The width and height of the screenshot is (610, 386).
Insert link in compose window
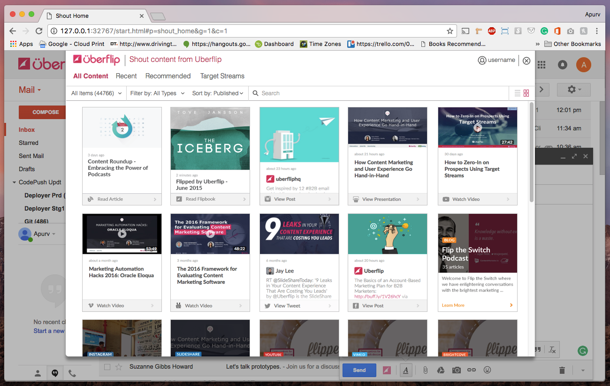472,370
